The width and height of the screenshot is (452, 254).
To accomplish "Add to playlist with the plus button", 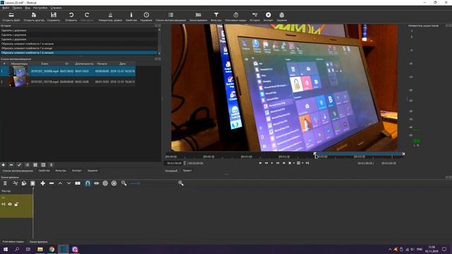I will click(x=4, y=165).
